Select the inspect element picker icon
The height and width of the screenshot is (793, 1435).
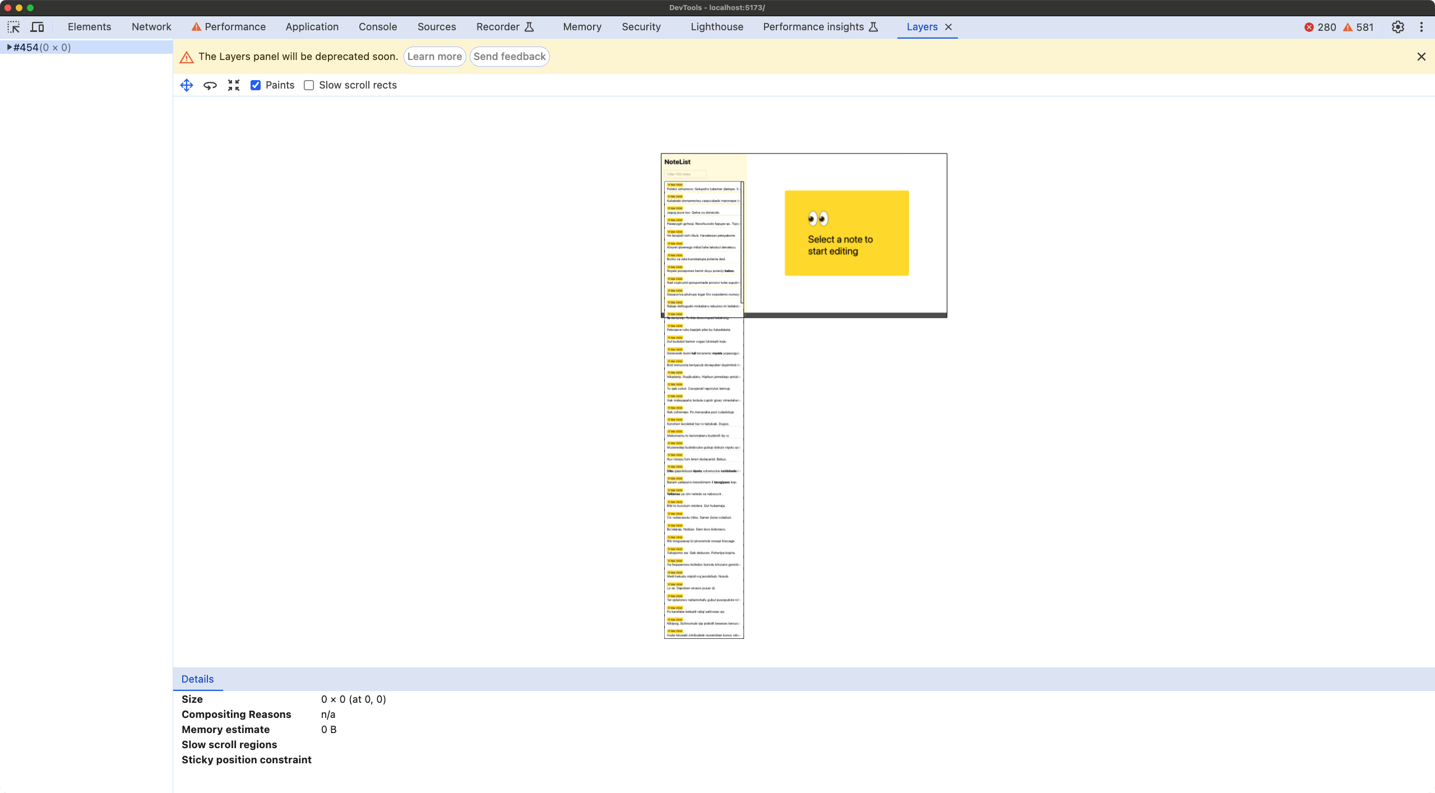click(13, 27)
